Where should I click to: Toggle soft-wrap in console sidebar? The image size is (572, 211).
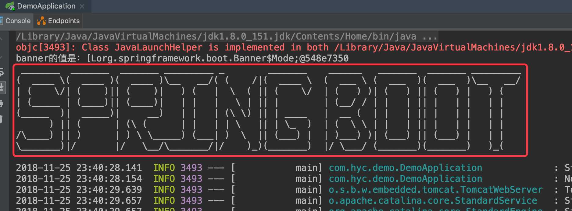(x=2, y=72)
